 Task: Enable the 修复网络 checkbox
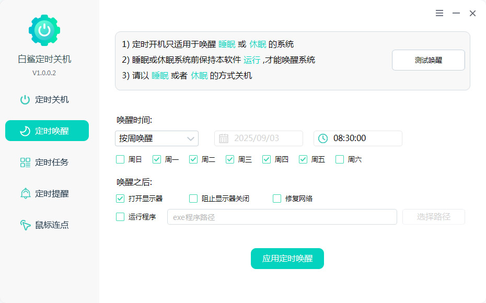coord(277,199)
